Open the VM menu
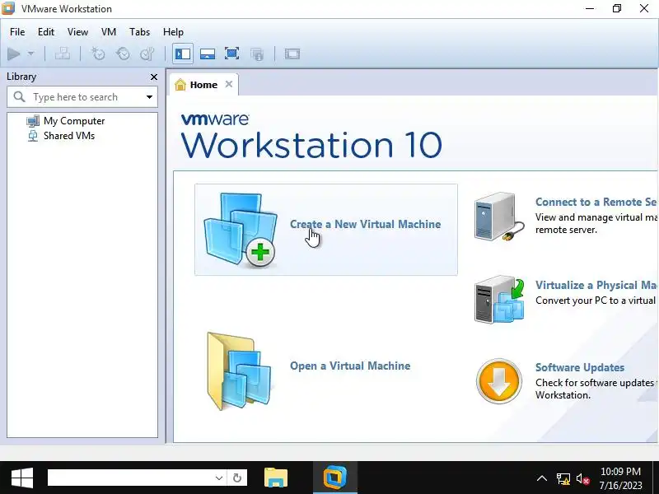 pyautogui.click(x=109, y=32)
